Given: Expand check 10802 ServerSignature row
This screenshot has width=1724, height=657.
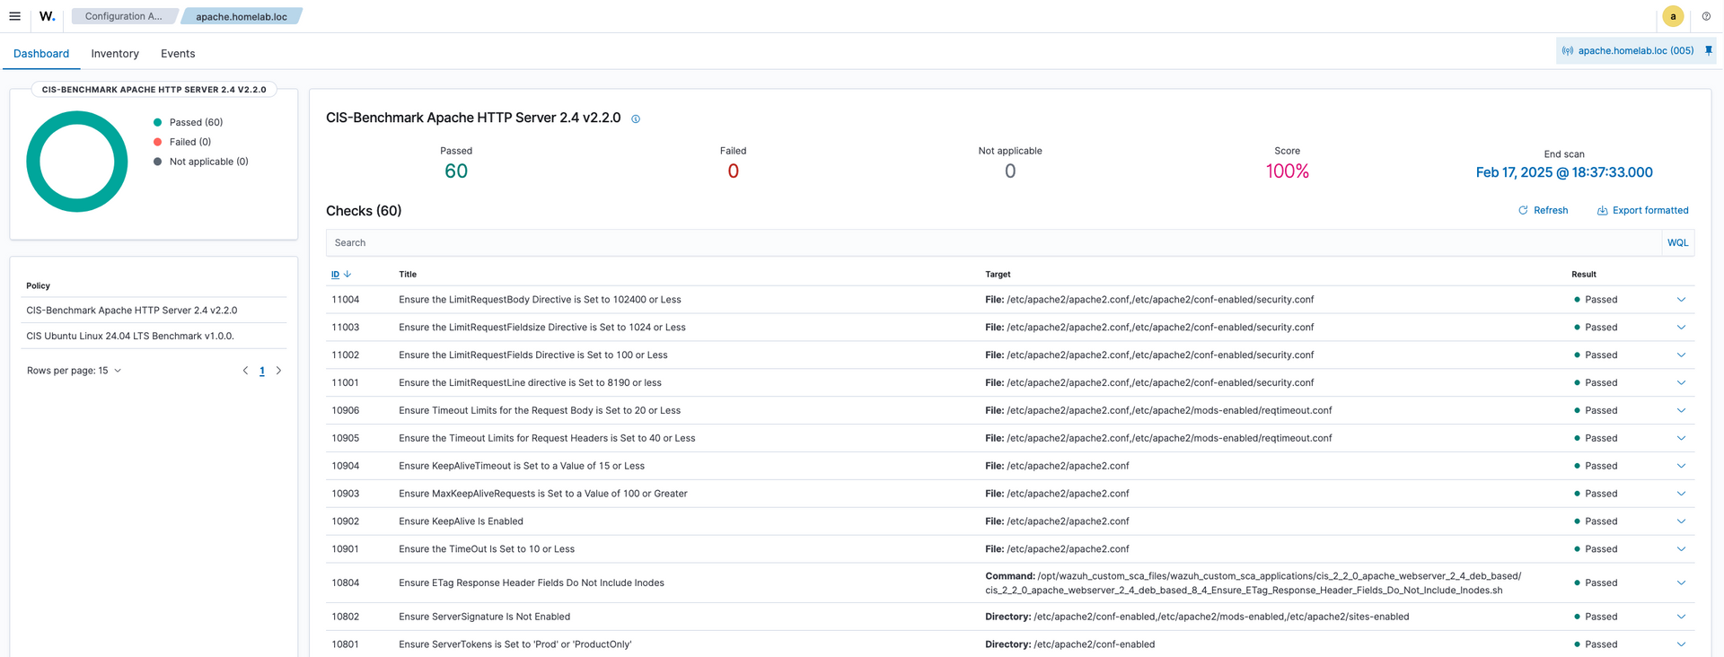Looking at the screenshot, I should (1681, 617).
